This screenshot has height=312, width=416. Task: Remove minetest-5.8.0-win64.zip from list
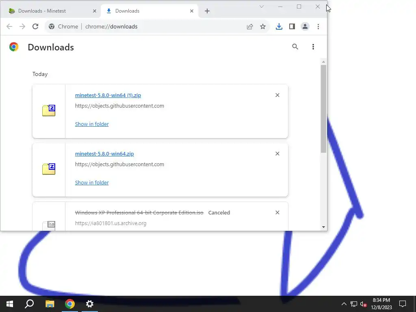[x=277, y=154]
